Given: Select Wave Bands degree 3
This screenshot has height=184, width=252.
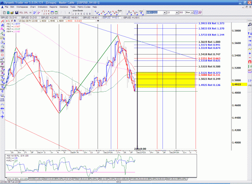Looking at the screenshot, I should [76, 14].
